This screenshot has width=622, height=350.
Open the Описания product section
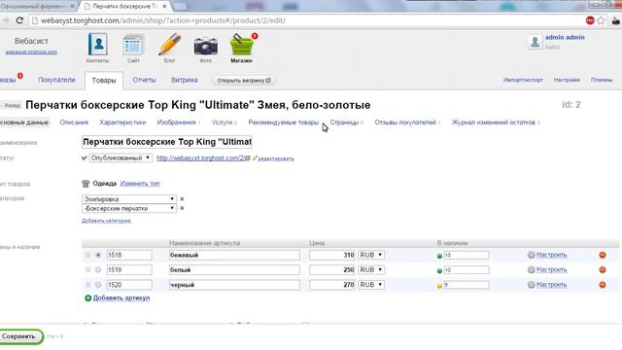click(x=74, y=122)
